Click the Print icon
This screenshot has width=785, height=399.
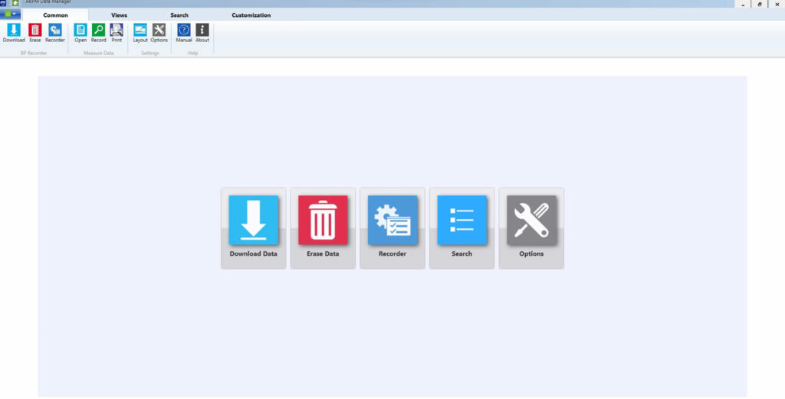(117, 31)
